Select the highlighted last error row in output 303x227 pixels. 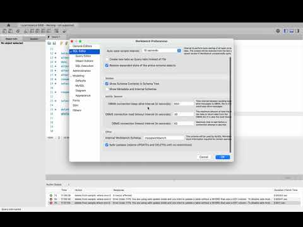[172, 203]
